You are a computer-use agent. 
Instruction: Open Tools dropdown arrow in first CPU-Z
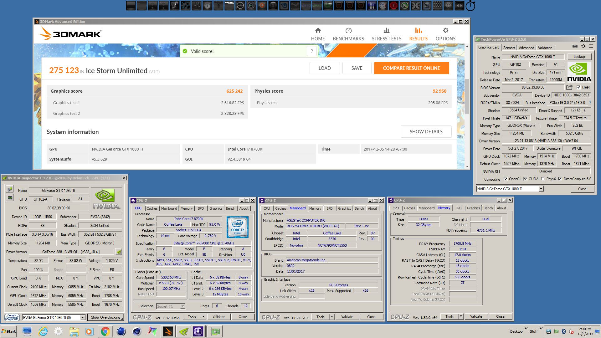point(203,317)
